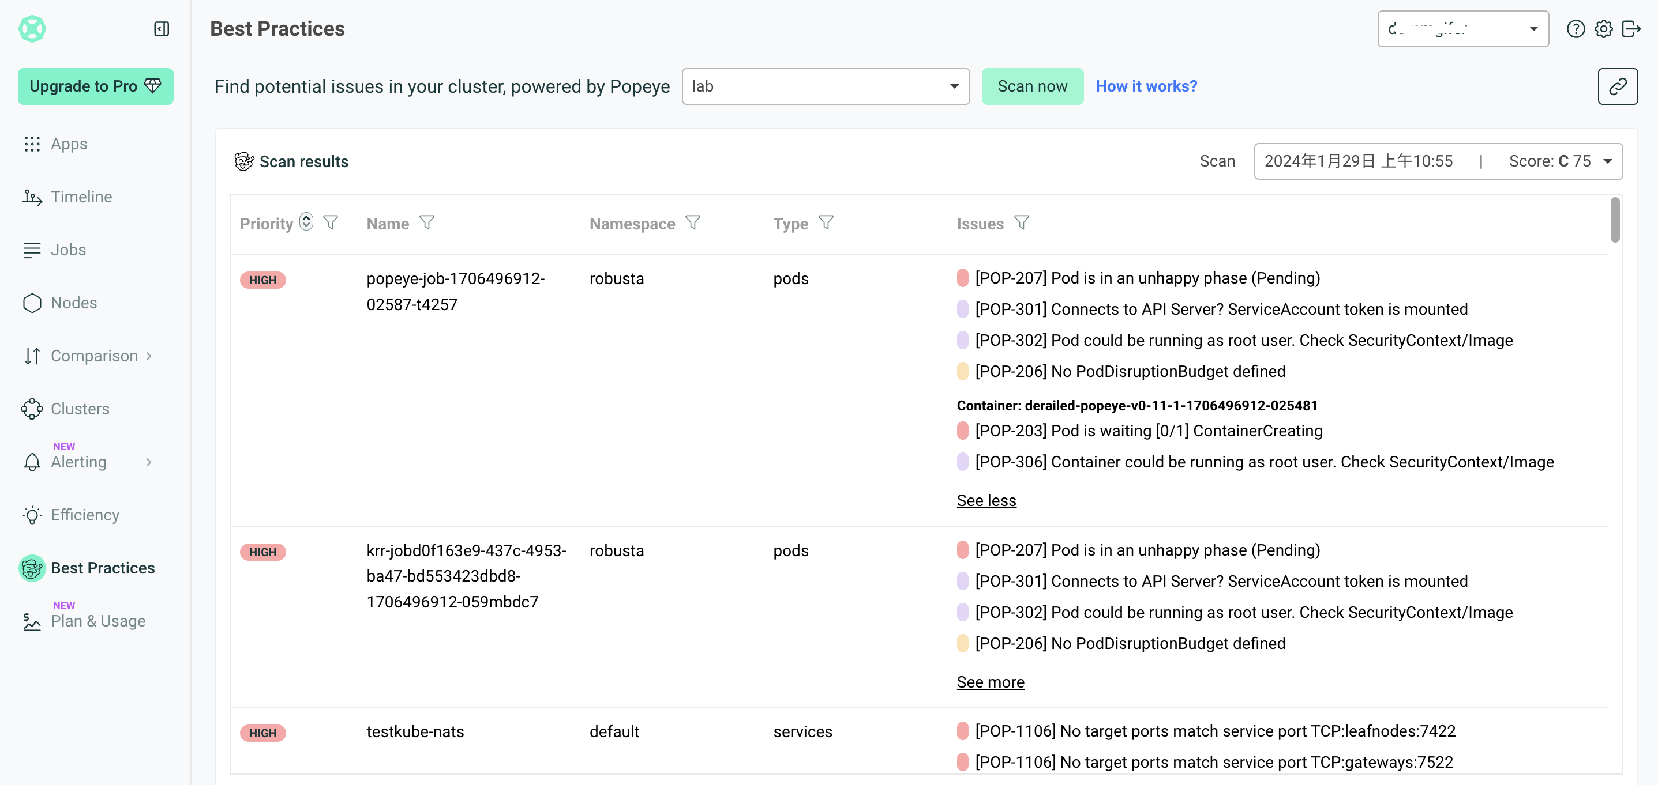Collapse the sidebar panel icon

[162, 29]
